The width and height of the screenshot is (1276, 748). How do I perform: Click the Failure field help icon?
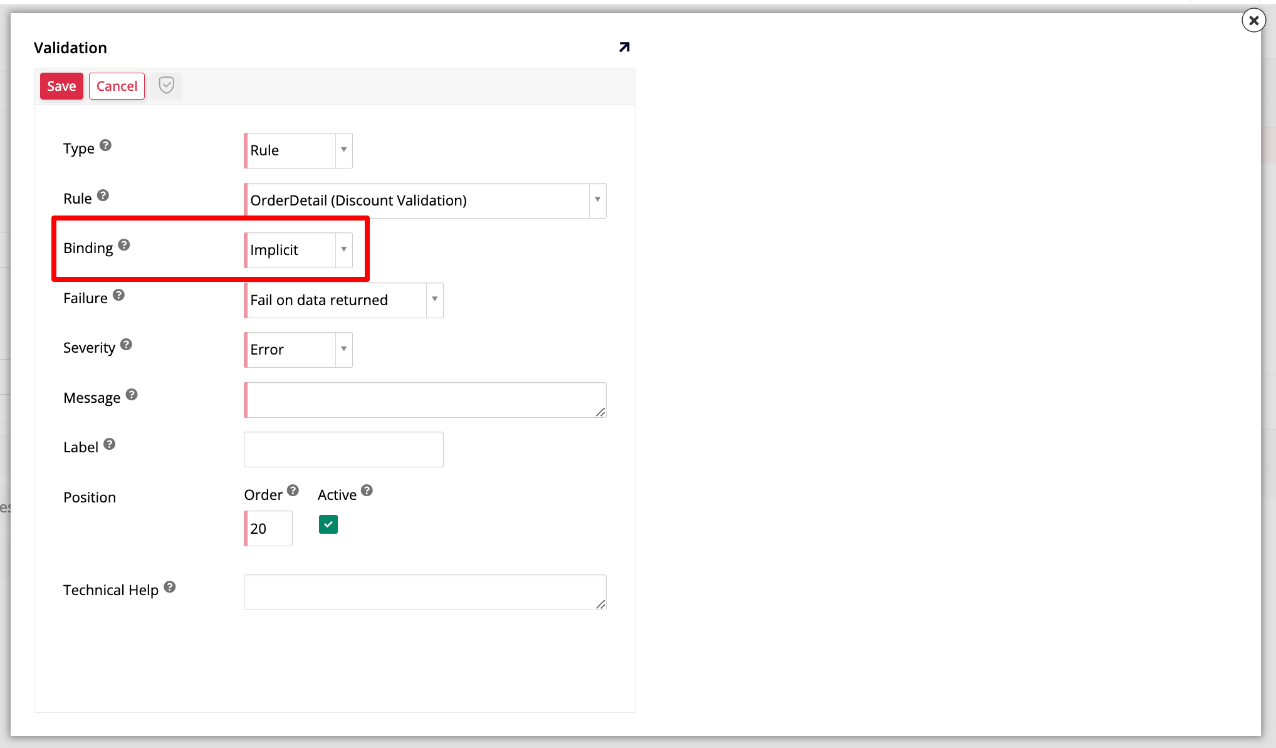point(118,295)
